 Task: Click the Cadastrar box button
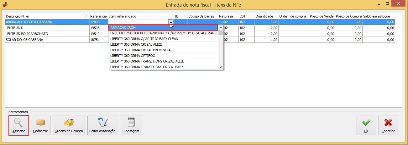pos(41,125)
